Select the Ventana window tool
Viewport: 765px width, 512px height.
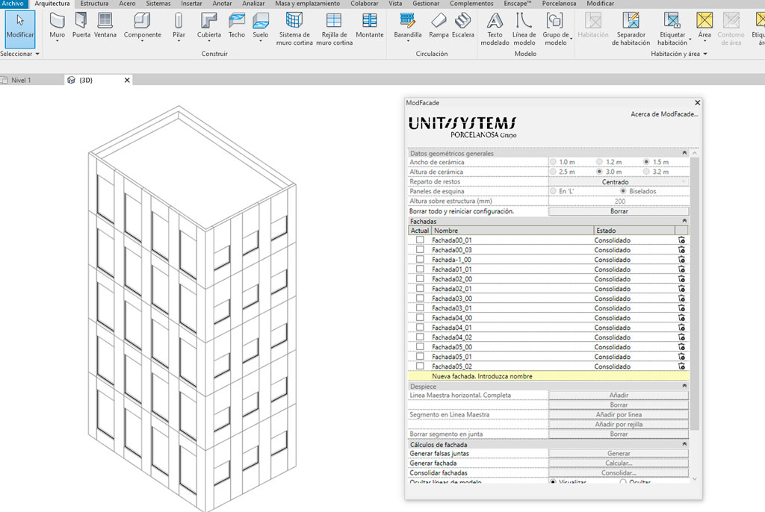(105, 25)
